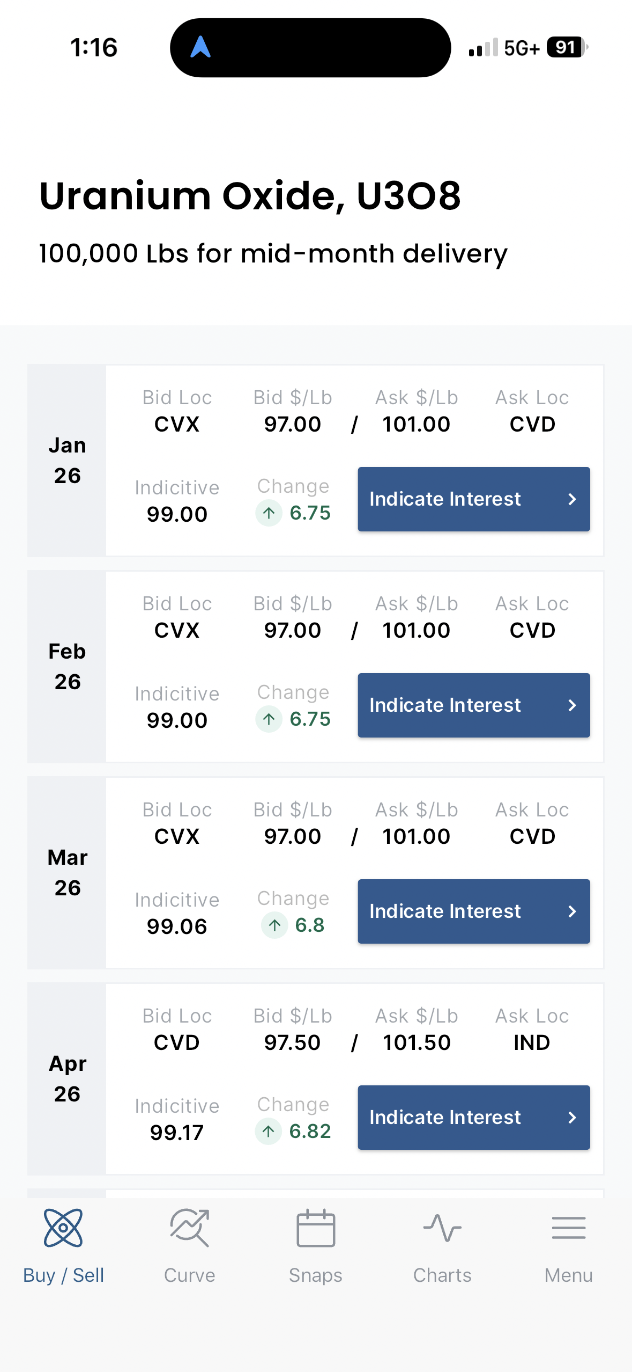This screenshot has width=632, height=1372.
Task: Switch to the Curve tab label
Action: (190, 1275)
